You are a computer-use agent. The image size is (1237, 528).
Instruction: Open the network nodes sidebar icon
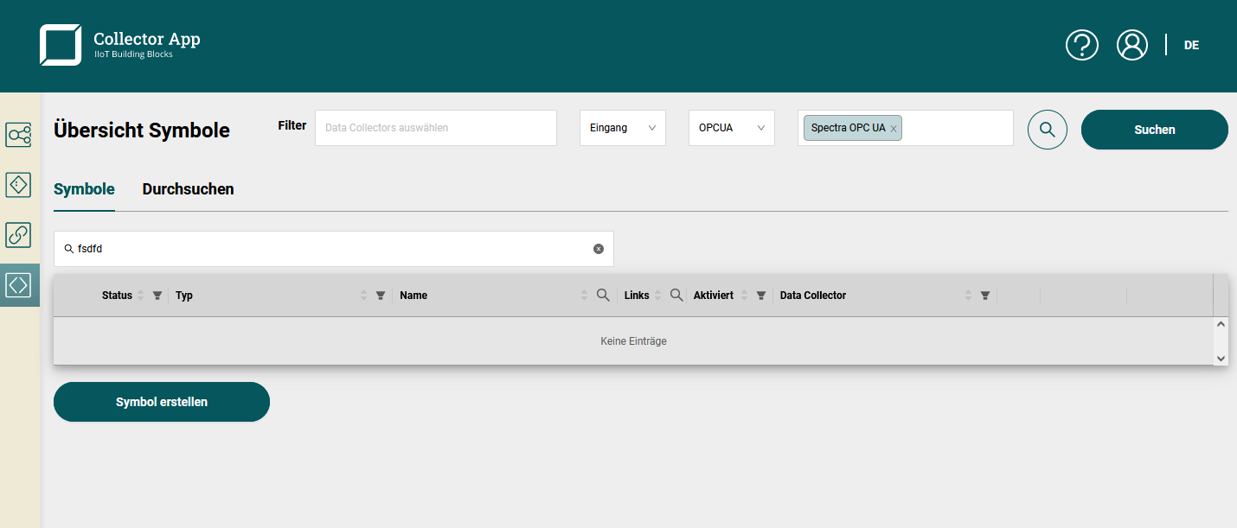coord(19,135)
